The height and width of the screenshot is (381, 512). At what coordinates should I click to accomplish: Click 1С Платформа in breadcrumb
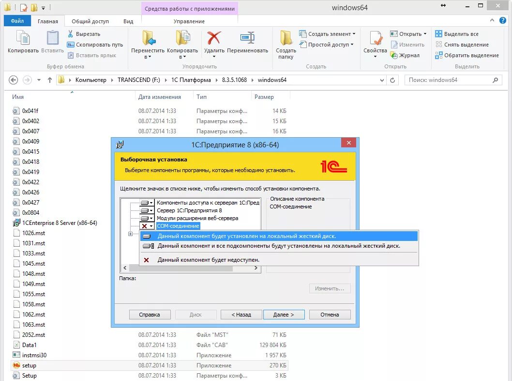[191, 80]
